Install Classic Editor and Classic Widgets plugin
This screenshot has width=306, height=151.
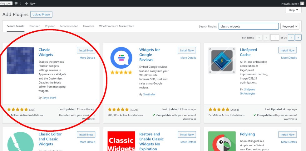tap(86, 135)
